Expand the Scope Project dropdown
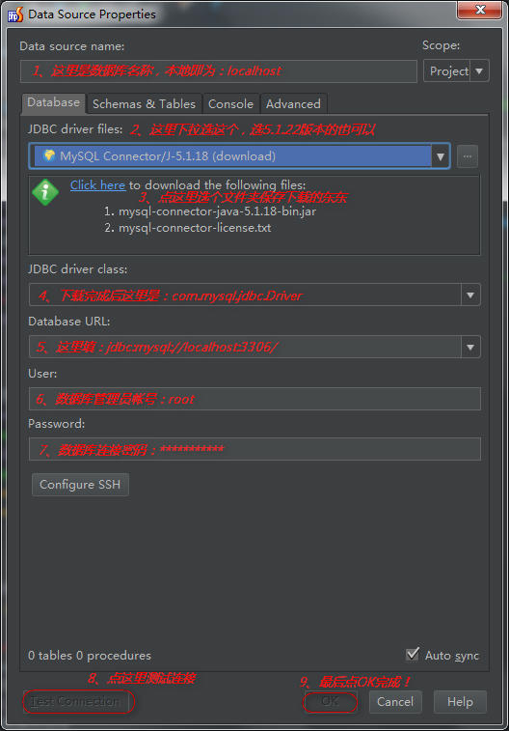The height and width of the screenshot is (731, 509). tap(479, 71)
